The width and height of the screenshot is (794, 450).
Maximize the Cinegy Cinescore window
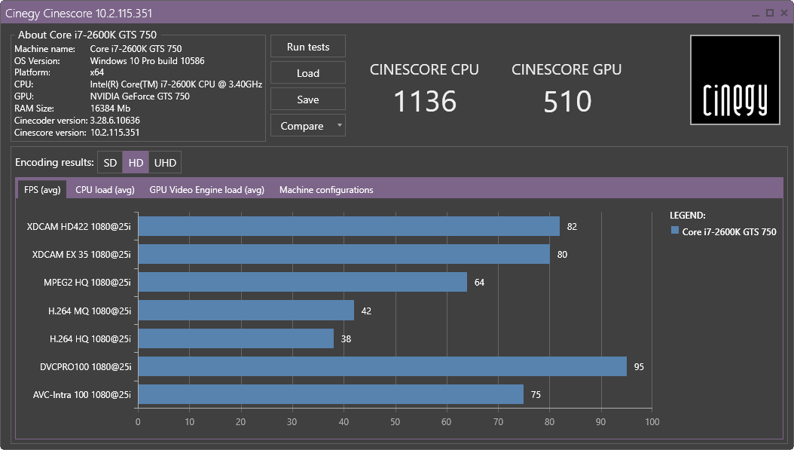770,13
